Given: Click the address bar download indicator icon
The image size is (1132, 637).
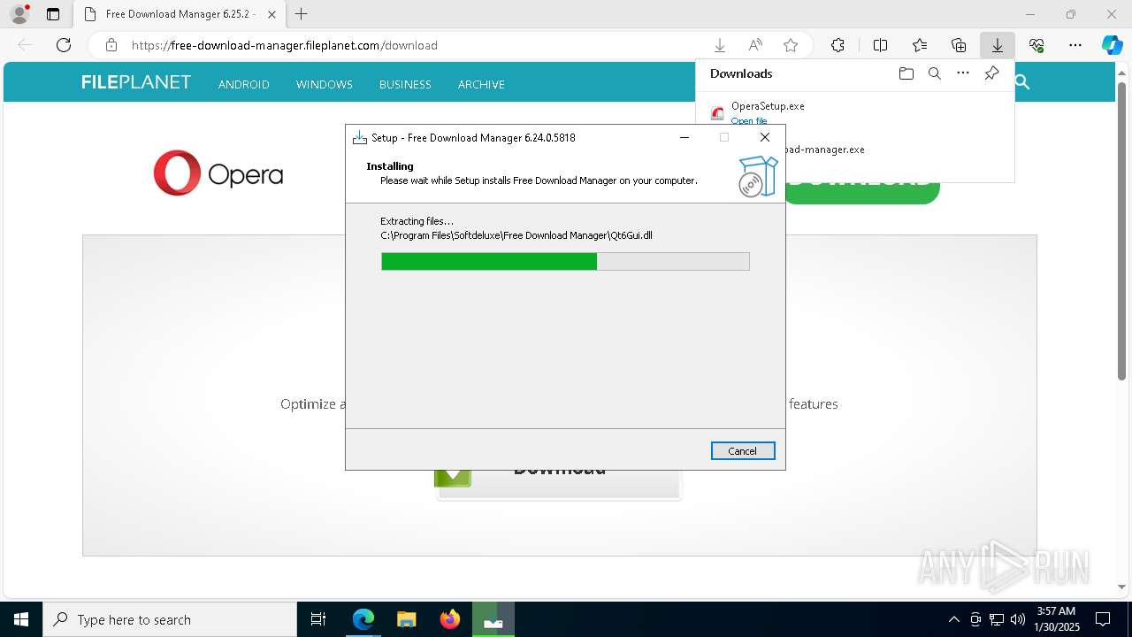Looking at the screenshot, I should 720,45.
